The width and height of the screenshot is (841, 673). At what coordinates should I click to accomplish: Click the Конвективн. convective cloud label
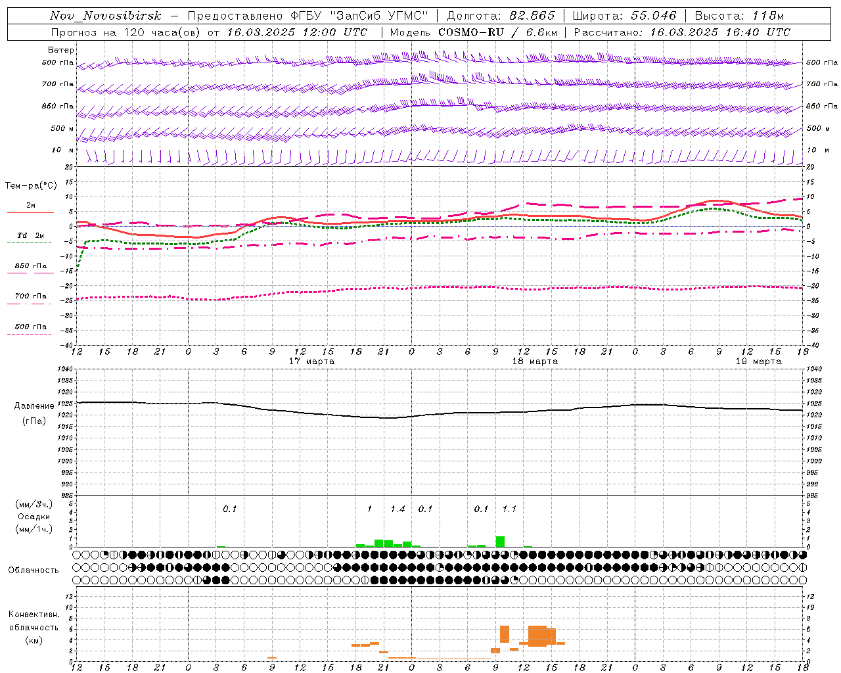click(34, 615)
